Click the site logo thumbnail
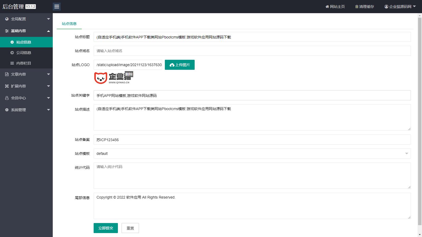The height and width of the screenshot is (237, 422). click(111, 78)
